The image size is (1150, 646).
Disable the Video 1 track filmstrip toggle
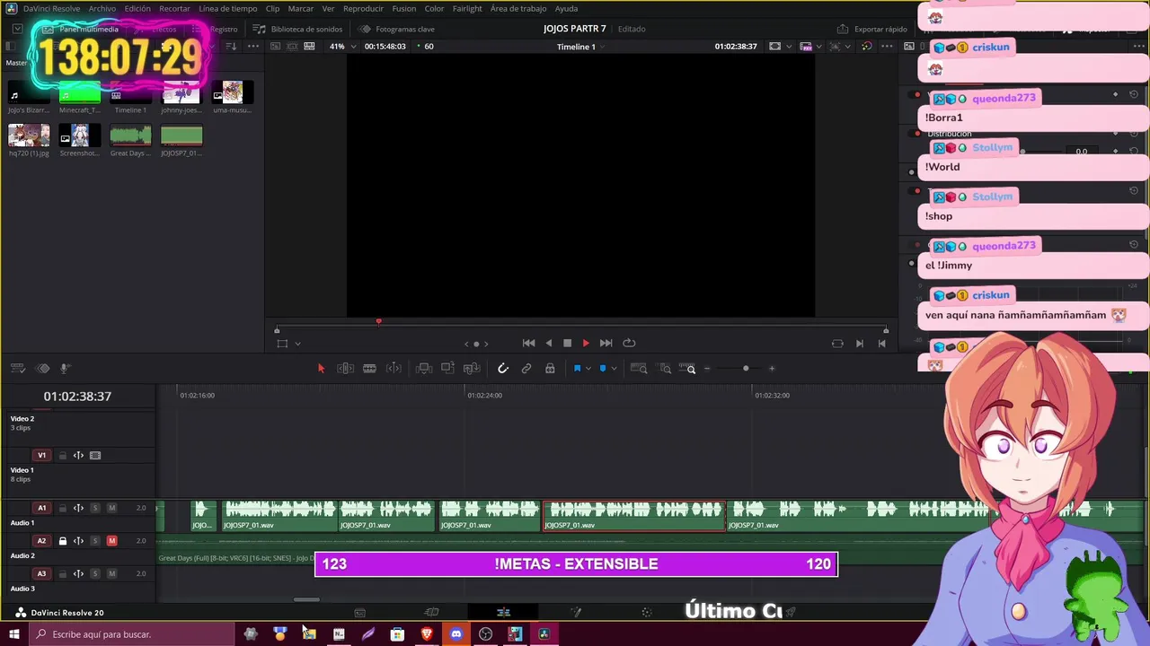pos(95,456)
